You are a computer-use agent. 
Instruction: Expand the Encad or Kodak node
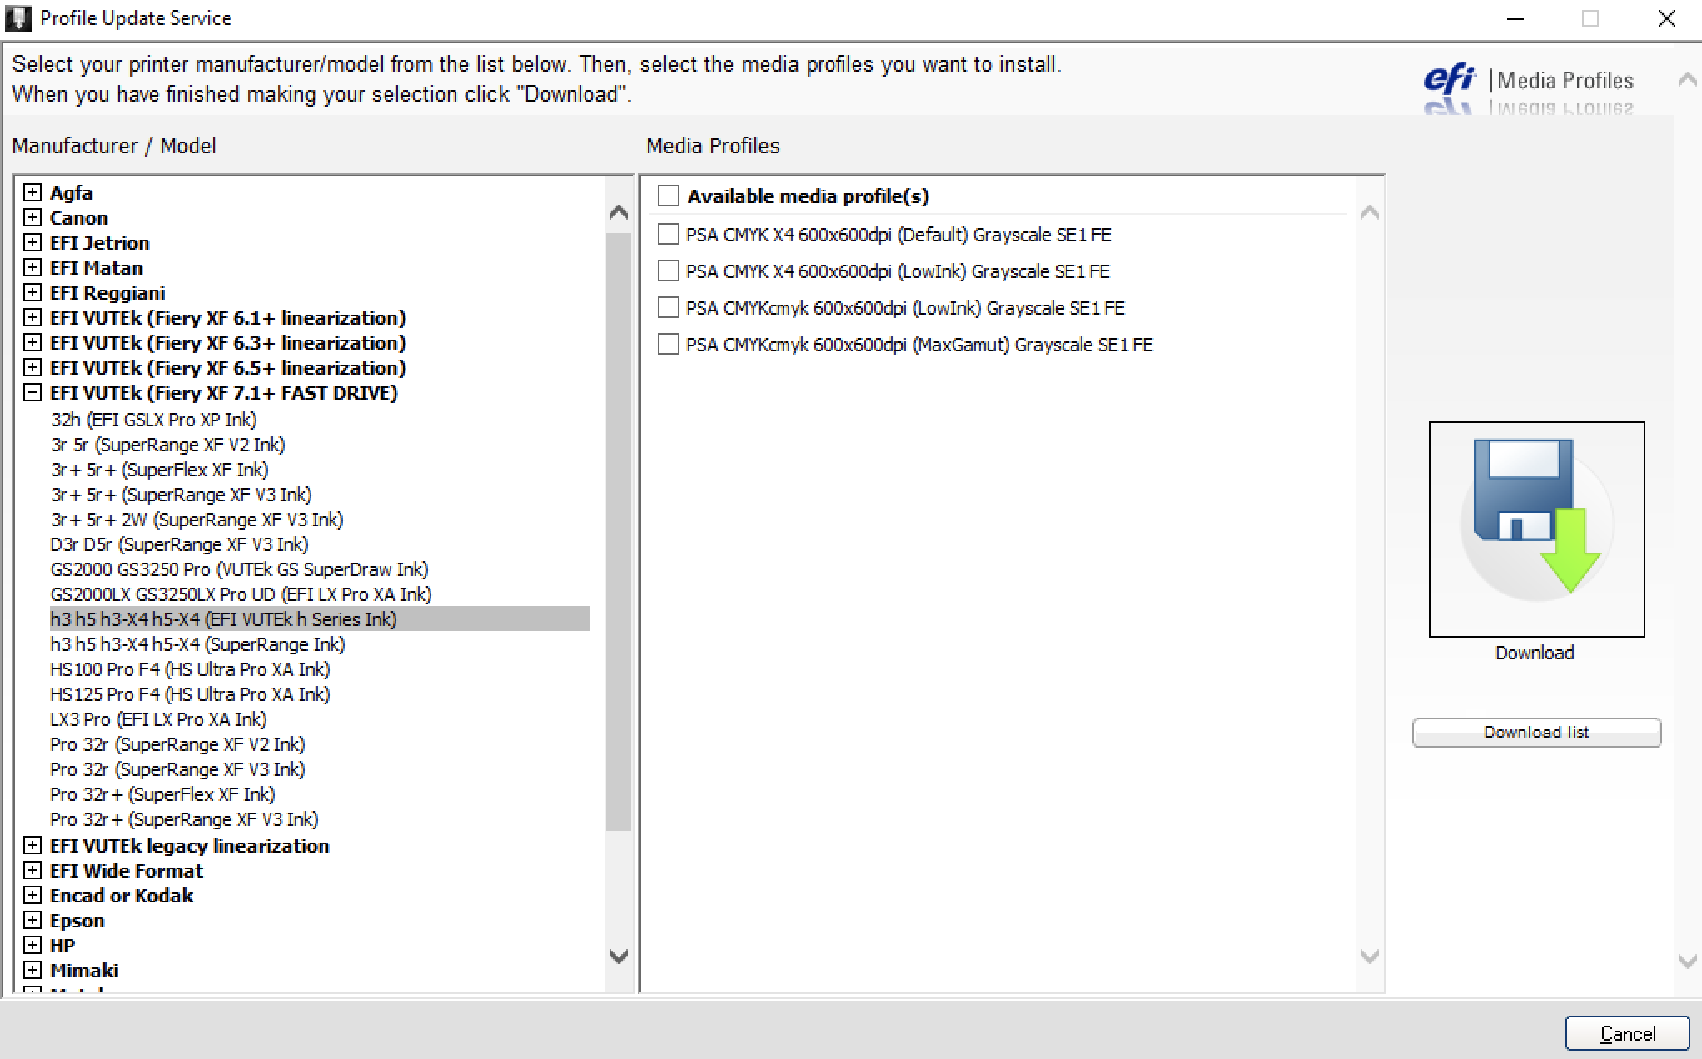click(32, 895)
